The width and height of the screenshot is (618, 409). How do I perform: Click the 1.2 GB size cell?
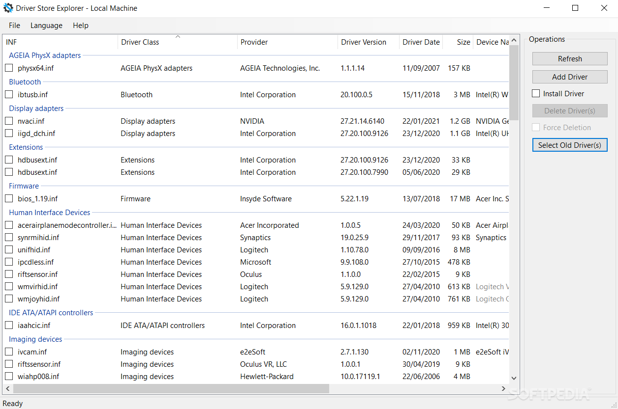point(460,121)
